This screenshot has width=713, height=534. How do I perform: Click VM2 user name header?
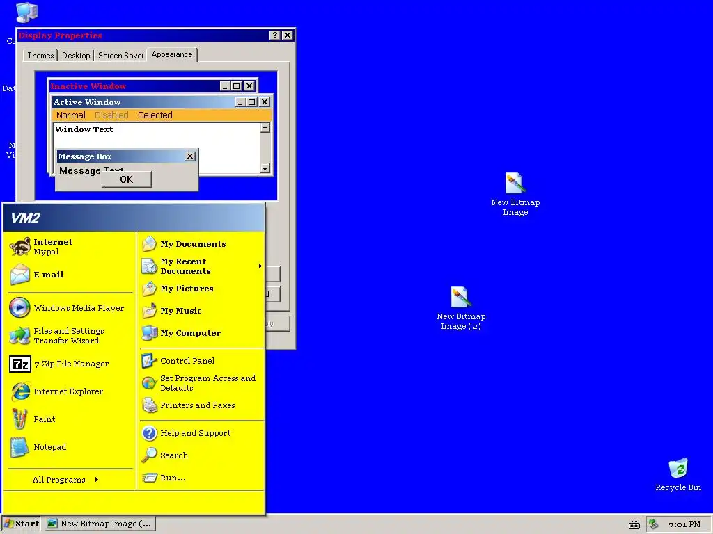[26, 218]
